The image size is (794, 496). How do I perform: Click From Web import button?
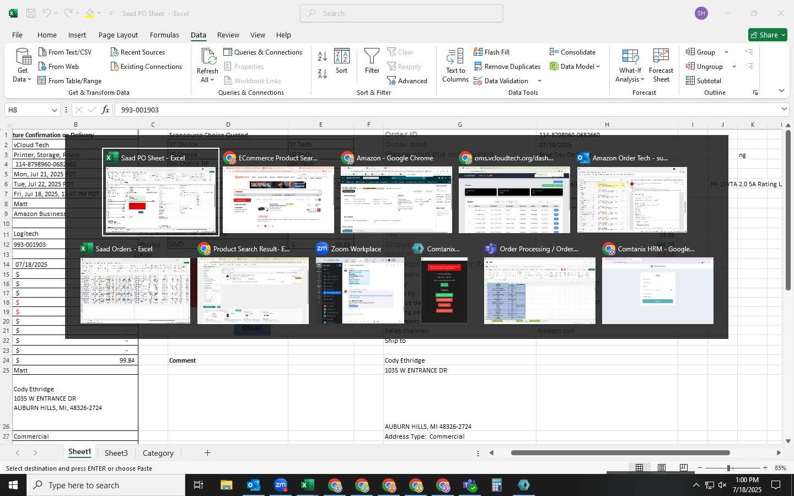click(58, 66)
